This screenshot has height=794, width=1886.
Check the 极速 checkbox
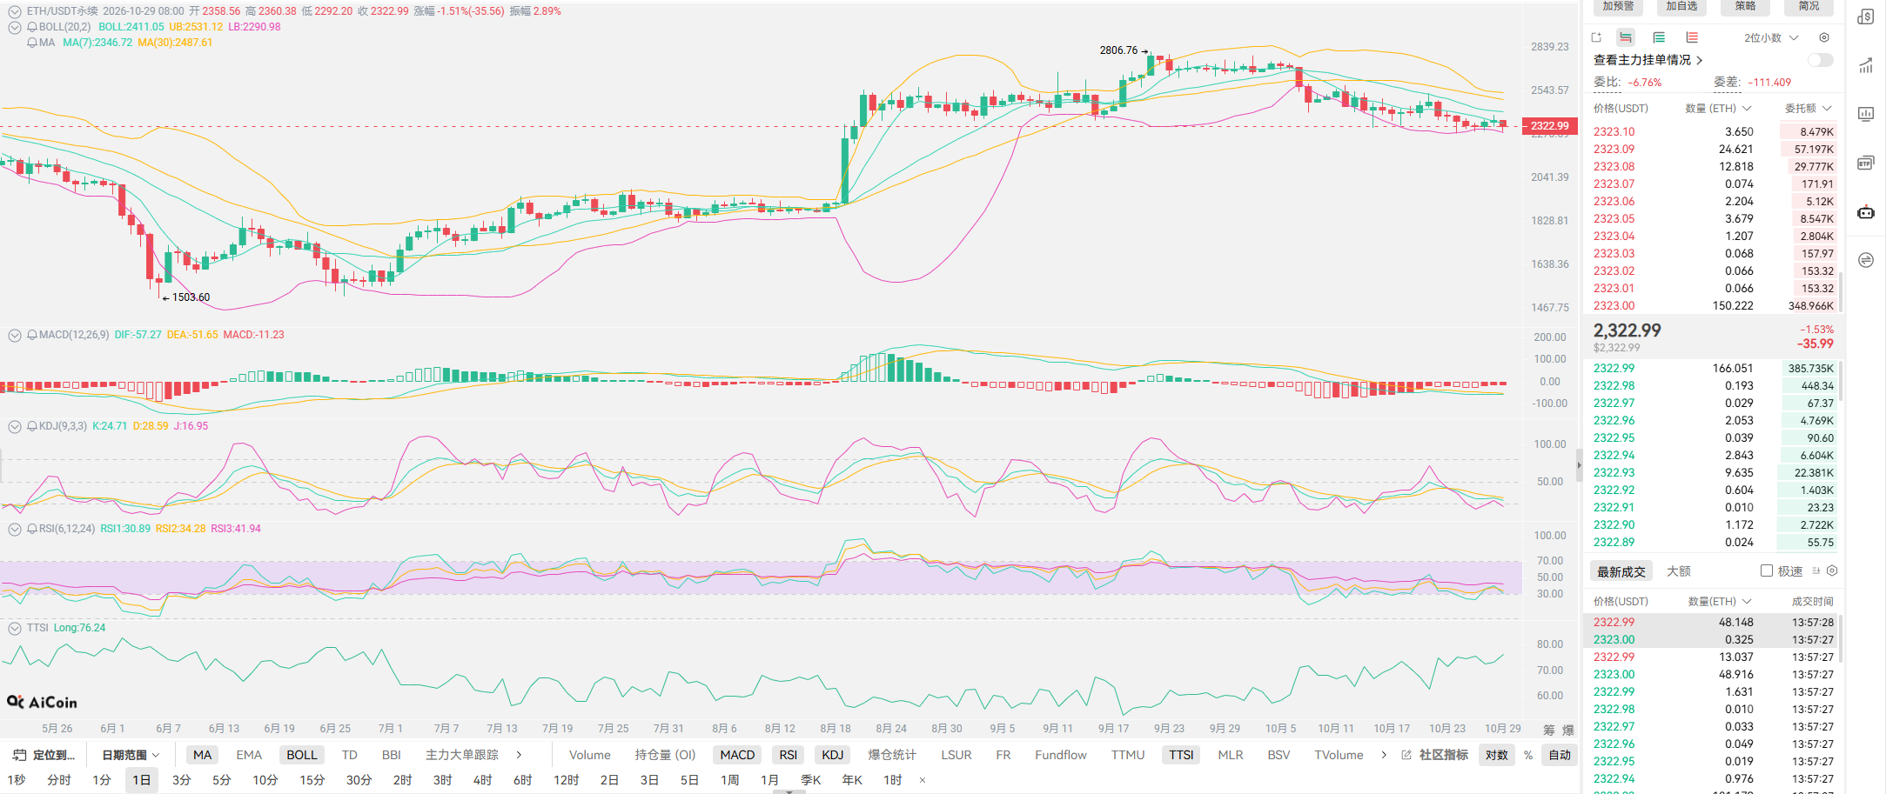coord(1767,570)
